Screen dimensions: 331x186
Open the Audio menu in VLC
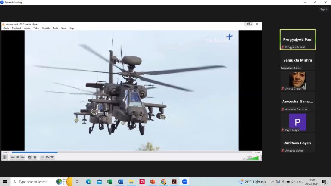27,28
